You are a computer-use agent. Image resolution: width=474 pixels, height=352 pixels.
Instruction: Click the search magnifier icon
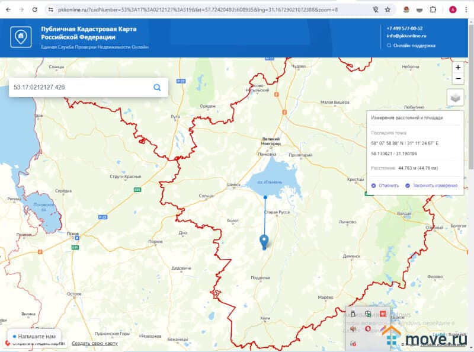click(157, 87)
